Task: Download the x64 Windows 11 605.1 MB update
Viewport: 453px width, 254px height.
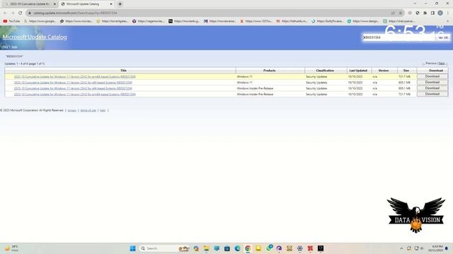Action: click(x=432, y=83)
